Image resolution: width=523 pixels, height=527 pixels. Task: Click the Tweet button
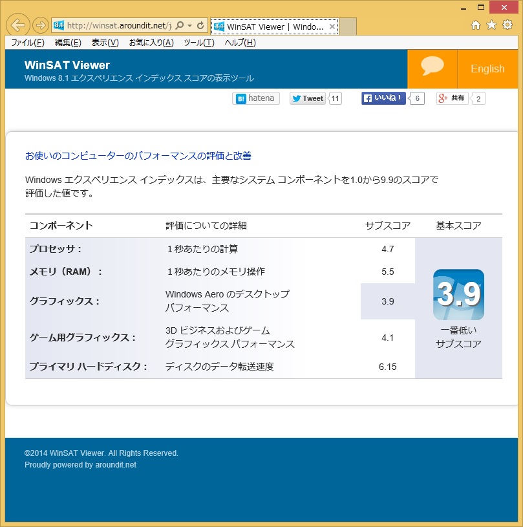click(x=308, y=98)
